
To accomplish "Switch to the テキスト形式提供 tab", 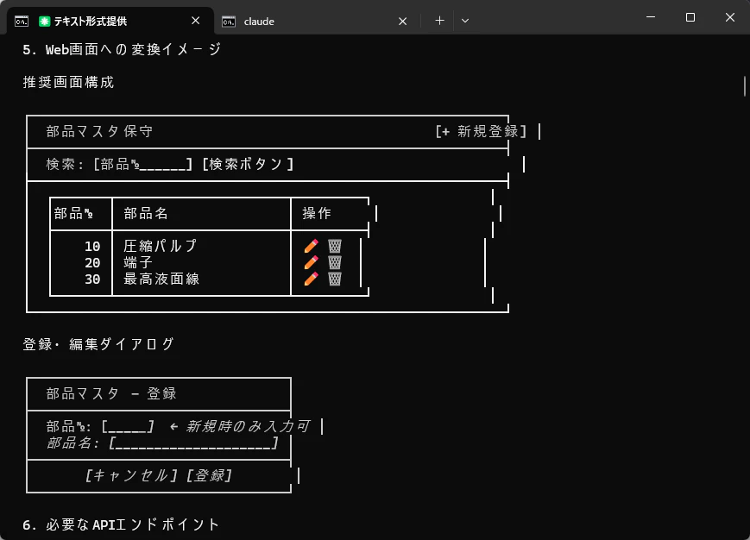I will (110, 21).
